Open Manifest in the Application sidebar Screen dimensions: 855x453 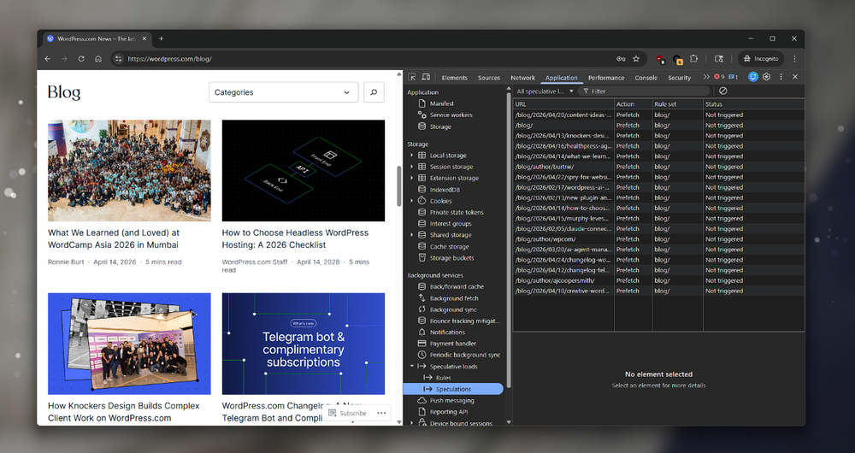pyautogui.click(x=442, y=103)
